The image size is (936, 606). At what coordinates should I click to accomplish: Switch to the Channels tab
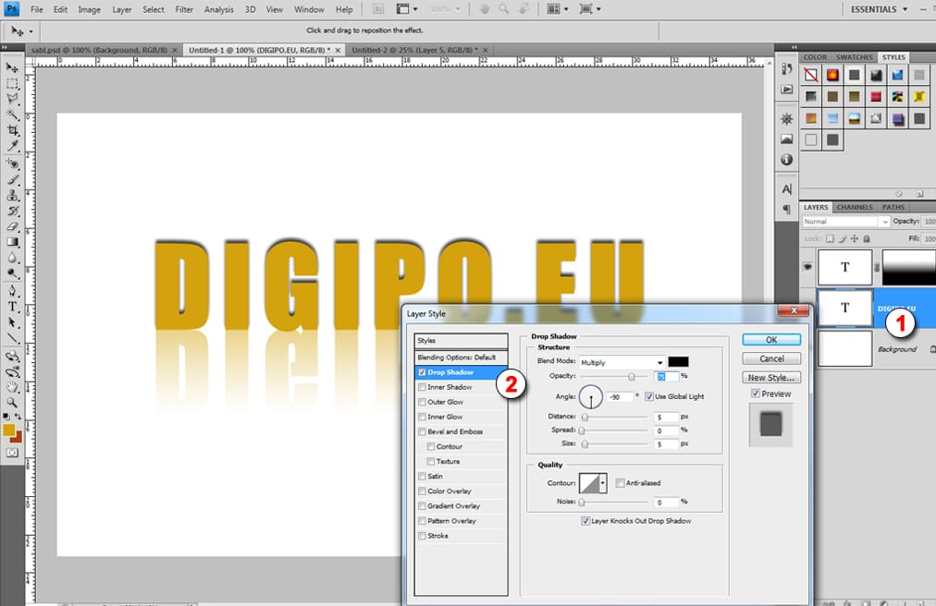pyautogui.click(x=855, y=207)
